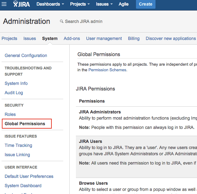Expand the Issues dropdown in header
The width and height of the screenshot is (197, 194).
click(x=104, y=4)
